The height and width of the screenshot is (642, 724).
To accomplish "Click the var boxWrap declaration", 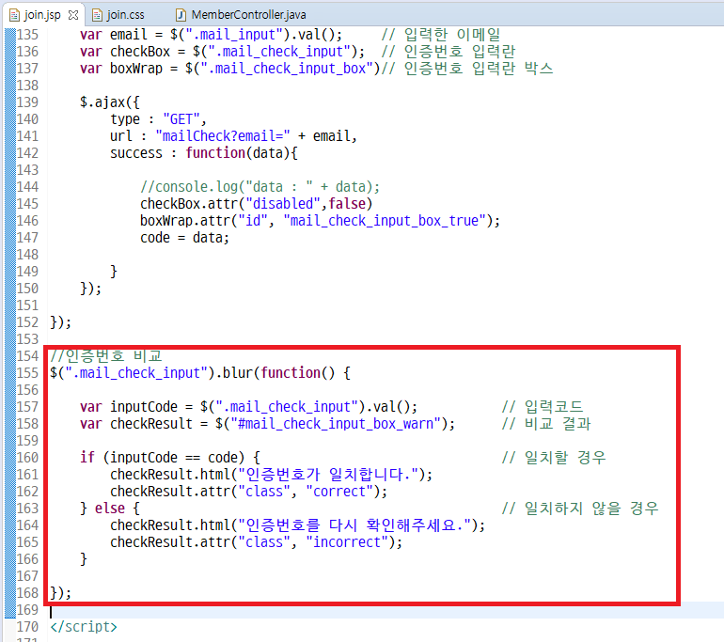I will [x=230, y=69].
